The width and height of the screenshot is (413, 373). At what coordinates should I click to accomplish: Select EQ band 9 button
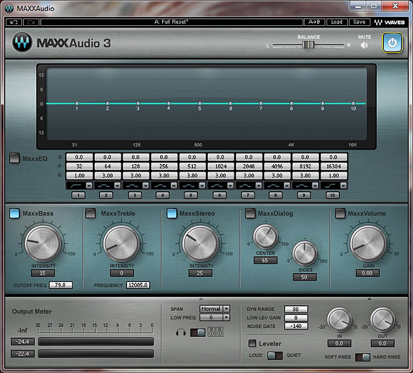[304, 195]
